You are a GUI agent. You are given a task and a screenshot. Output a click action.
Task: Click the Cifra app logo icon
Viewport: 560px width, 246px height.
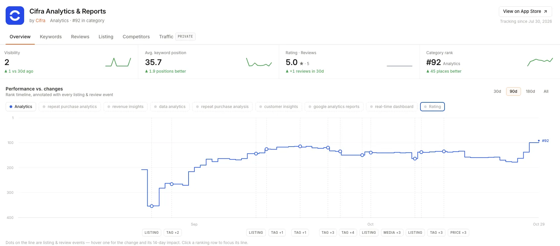point(15,16)
